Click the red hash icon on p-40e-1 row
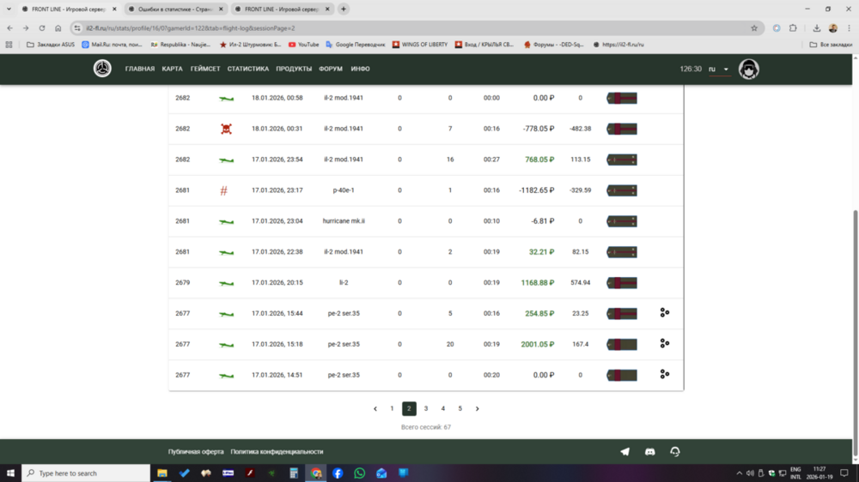The image size is (859, 482). point(223,190)
